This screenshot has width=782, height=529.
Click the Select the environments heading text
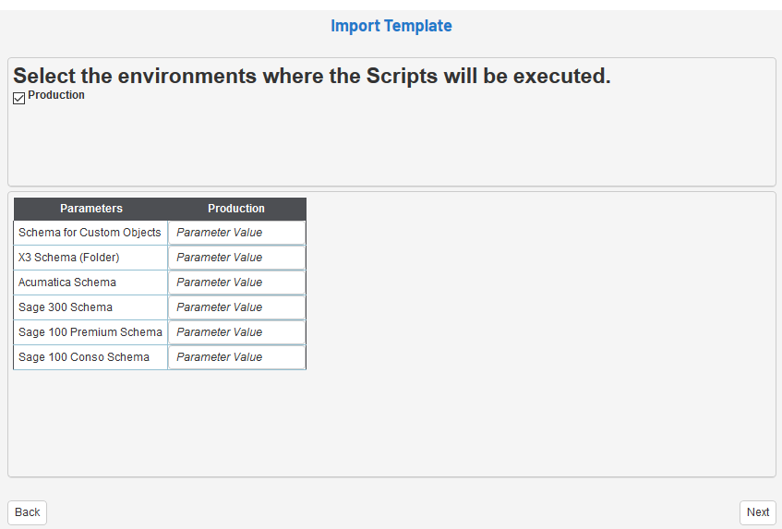(312, 76)
